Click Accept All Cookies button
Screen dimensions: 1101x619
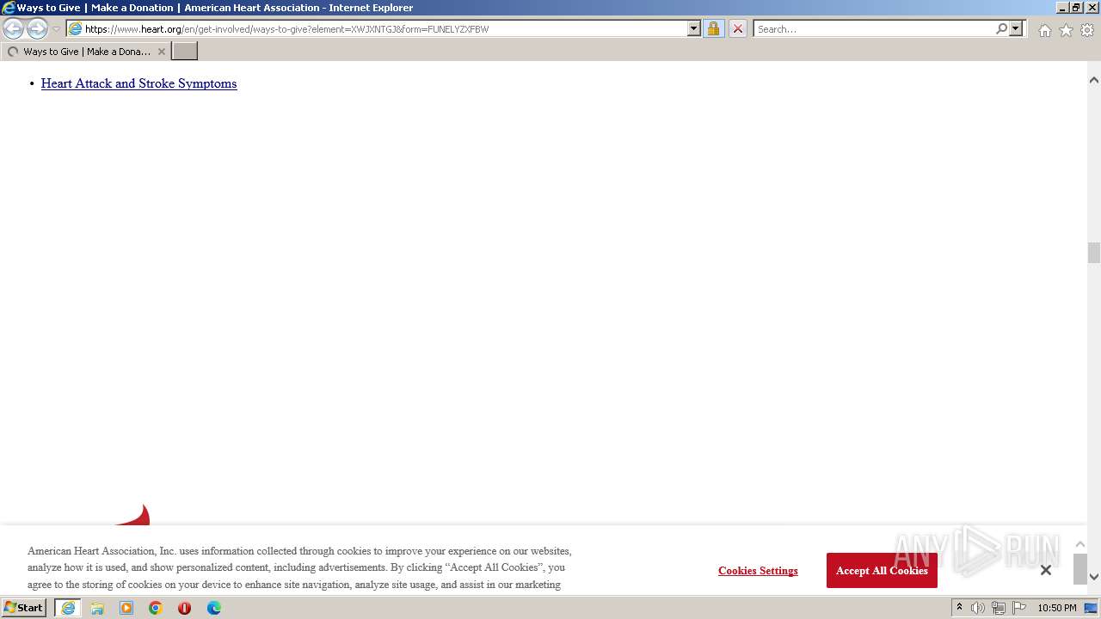882,571
